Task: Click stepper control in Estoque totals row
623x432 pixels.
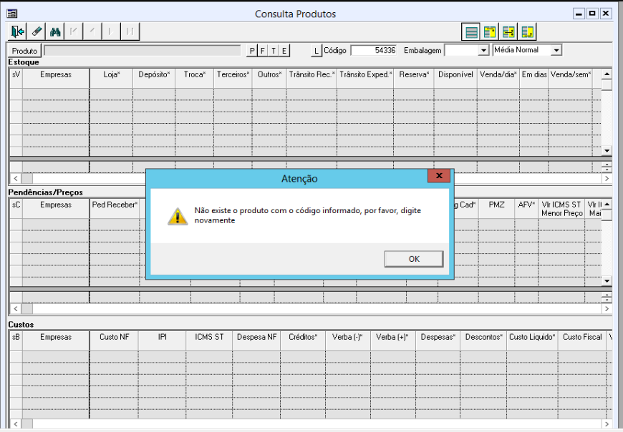Action: tap(607, 167)
